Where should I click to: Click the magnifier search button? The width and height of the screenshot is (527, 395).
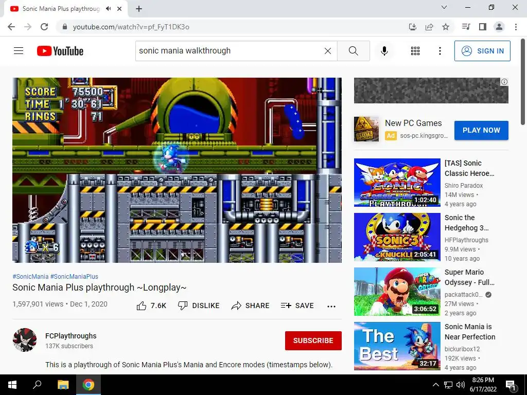(x=353, y=51)
